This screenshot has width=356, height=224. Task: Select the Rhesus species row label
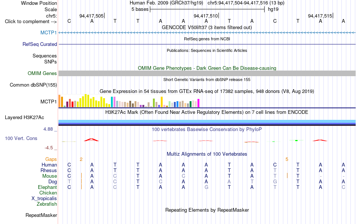pyautogui.click(x=49, y=170)
